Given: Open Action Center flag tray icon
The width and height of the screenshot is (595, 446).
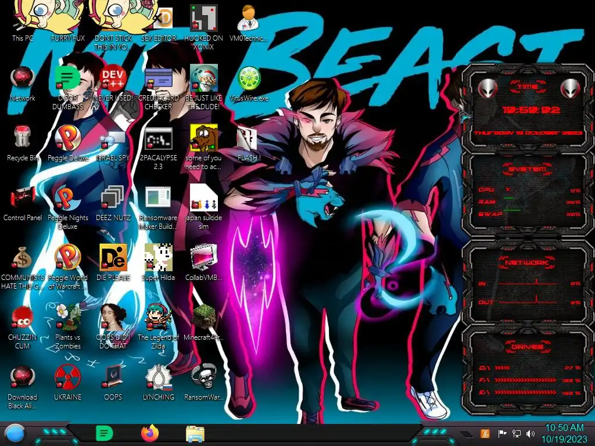Looking at the screenshot, I should click(x=503, y=433).
